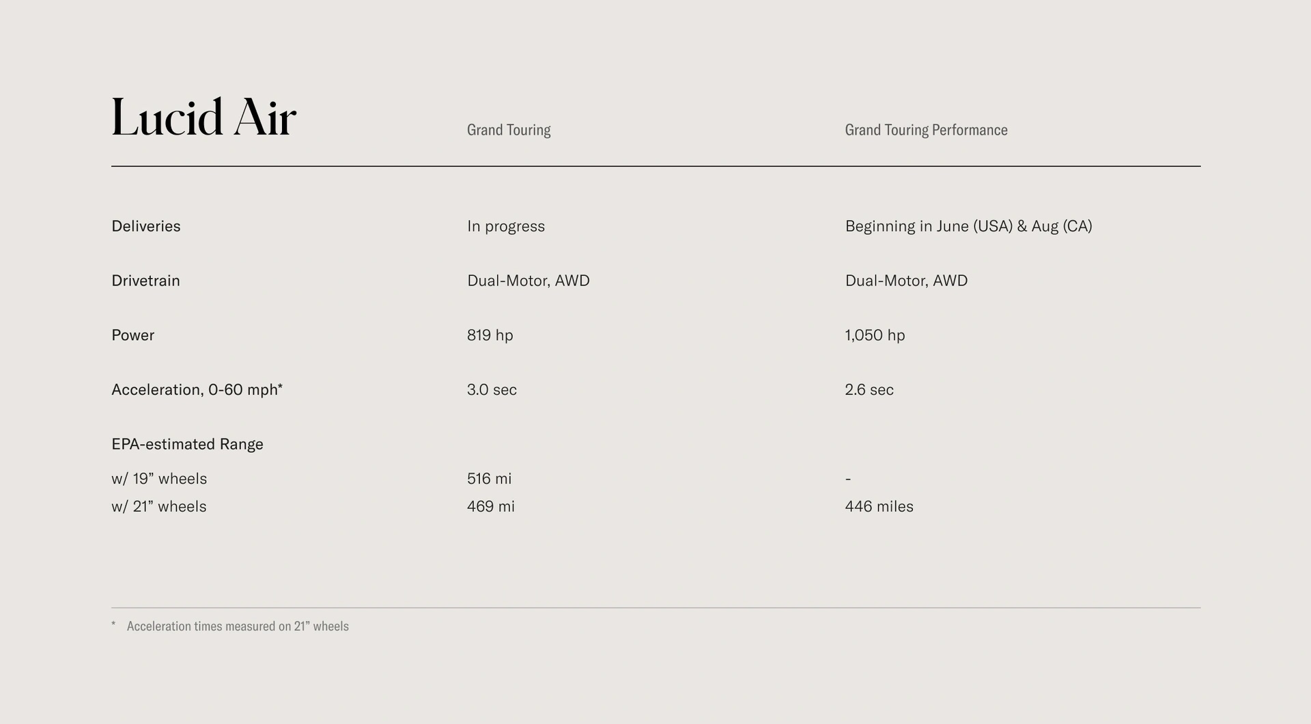Click the acceleration times footnote

pyautogui.click(x=237, y=626)
